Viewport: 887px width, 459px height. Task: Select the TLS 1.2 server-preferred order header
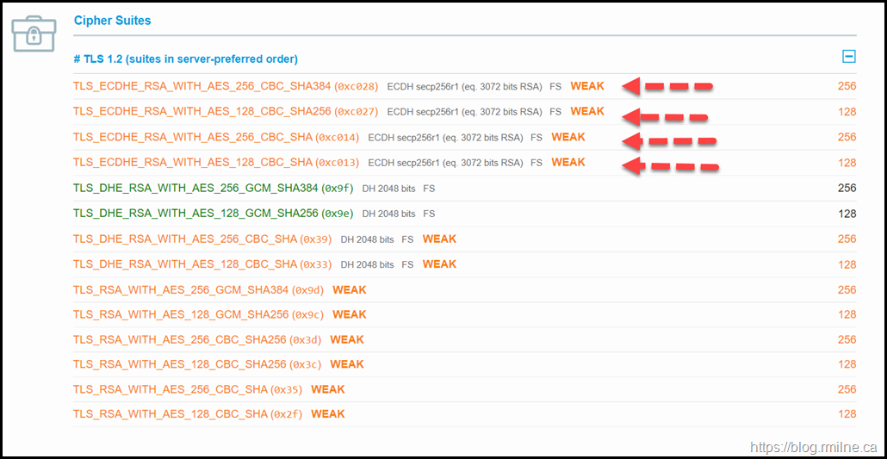pos(185,59)
